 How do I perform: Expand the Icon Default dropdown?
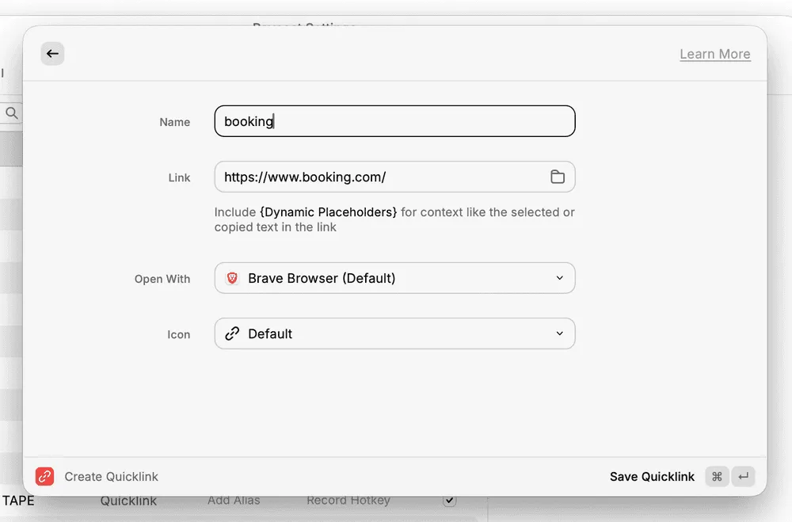(394, 333)
